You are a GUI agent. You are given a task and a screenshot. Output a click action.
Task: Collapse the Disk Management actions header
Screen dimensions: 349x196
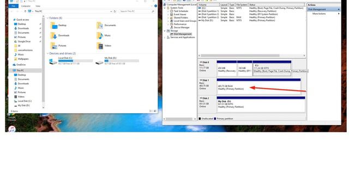(x=339, y=9)
